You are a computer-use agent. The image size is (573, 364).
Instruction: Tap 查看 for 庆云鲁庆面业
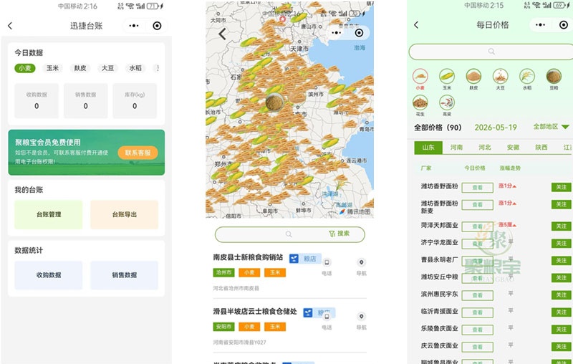[x=478, y=347]
